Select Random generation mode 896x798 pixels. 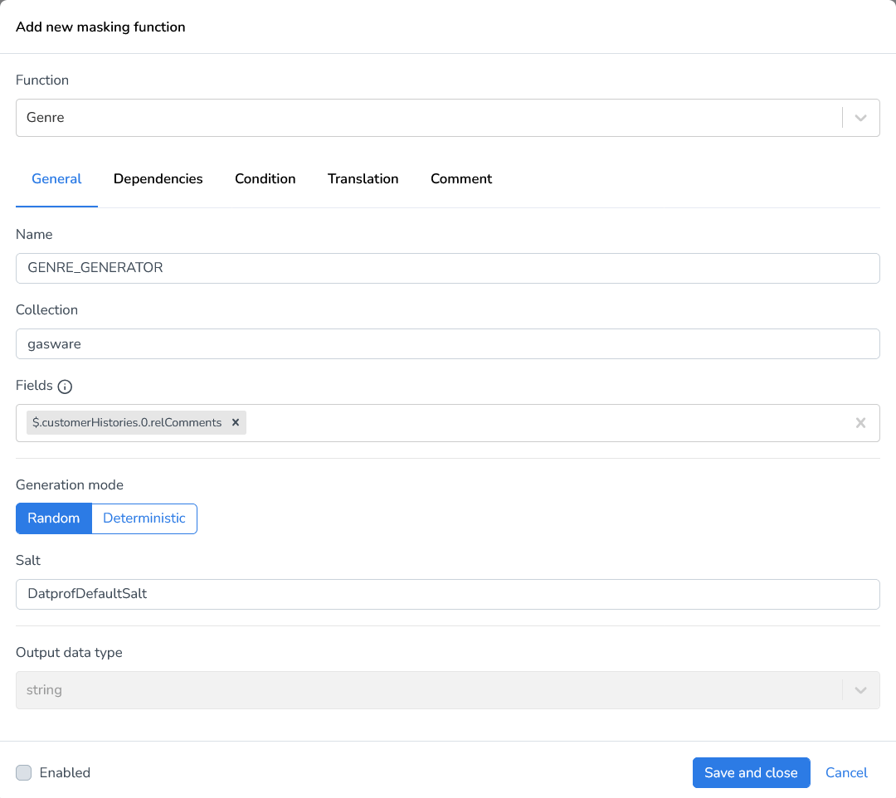[54, 518]
